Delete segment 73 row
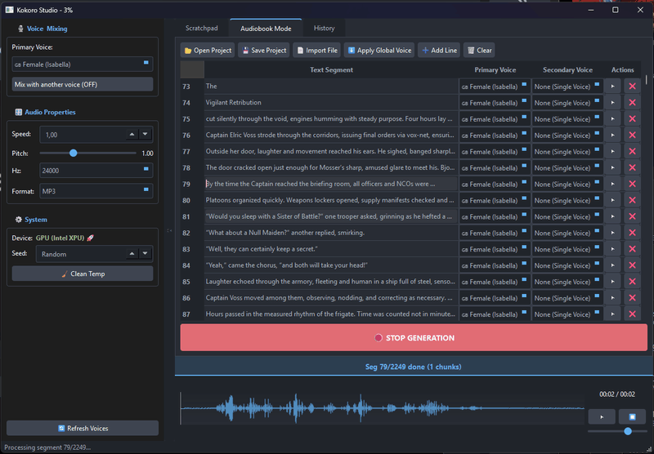The height and width of the screenshot is (454, 654). 632,87
